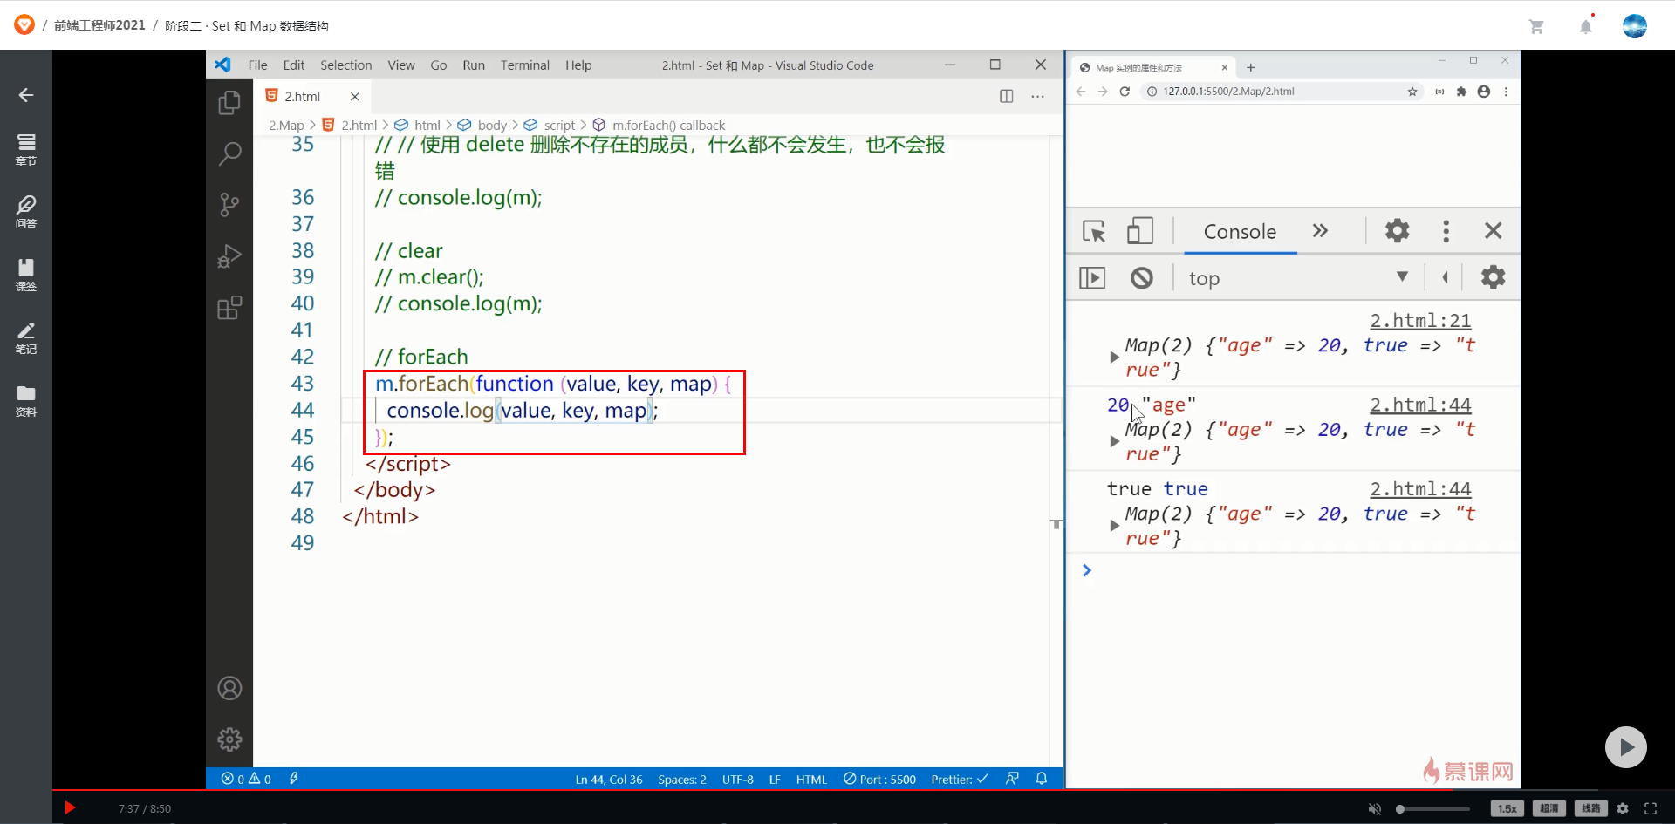This screenshot has width=1675, height=824.
Task: Open DevTools settings gear beside Console tab
Action: pyautogui.click(x=1397, y=231)
